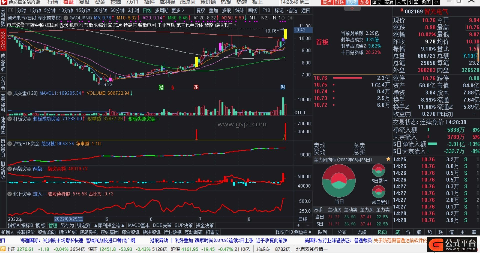Open the 北上资金 indicator dropdown circle

[10, 194]
